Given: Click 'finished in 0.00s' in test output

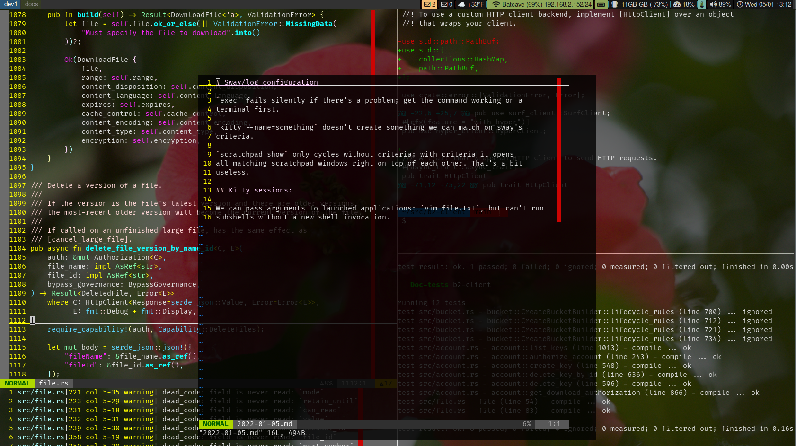Looking at the screenshot, I should 757,267.
